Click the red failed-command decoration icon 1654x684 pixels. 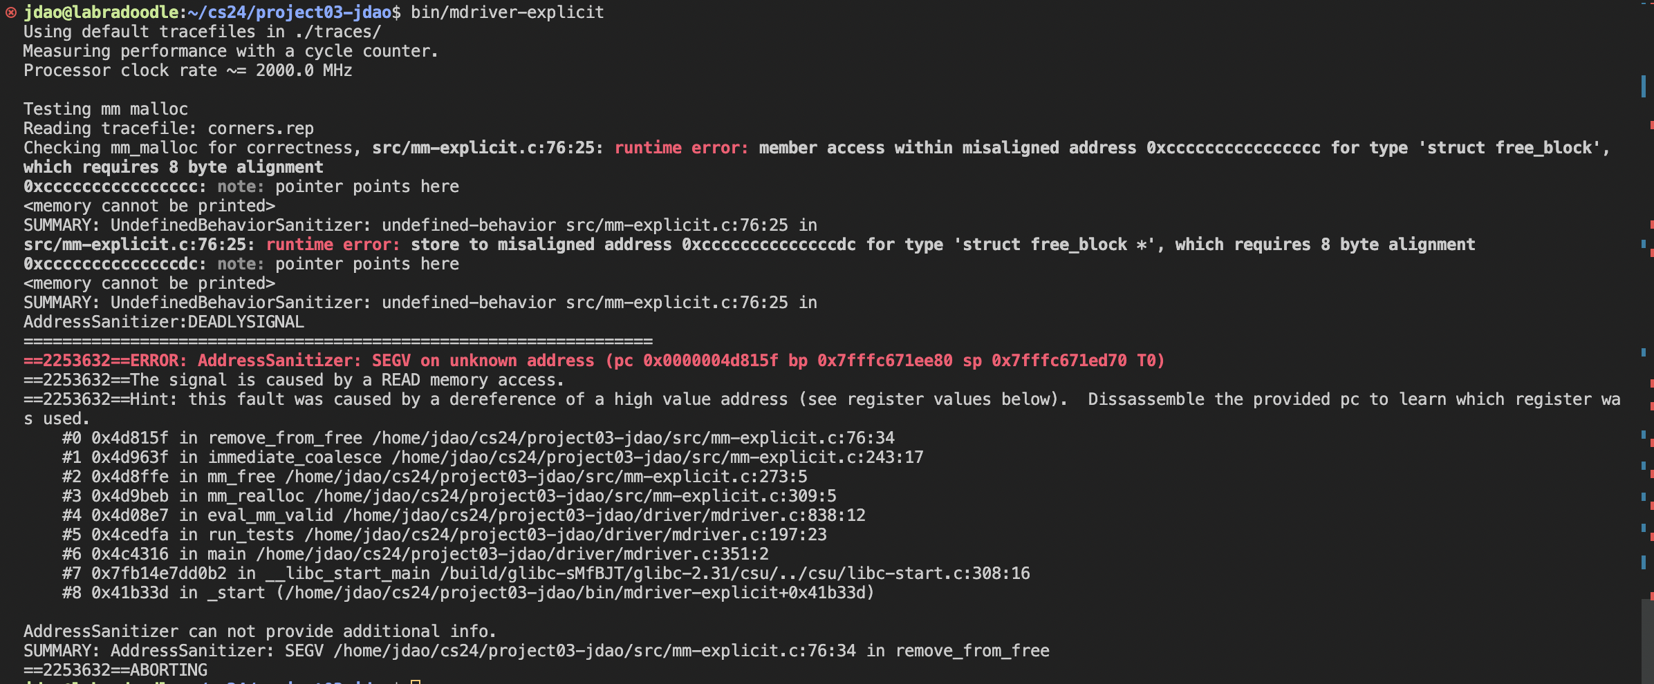11,12
